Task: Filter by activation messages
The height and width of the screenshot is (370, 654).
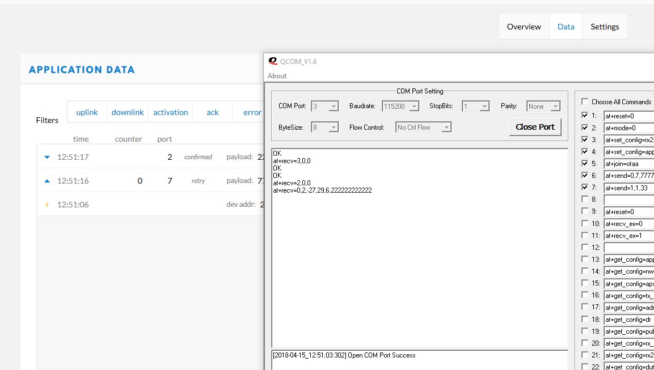Action: pos(170,112)
